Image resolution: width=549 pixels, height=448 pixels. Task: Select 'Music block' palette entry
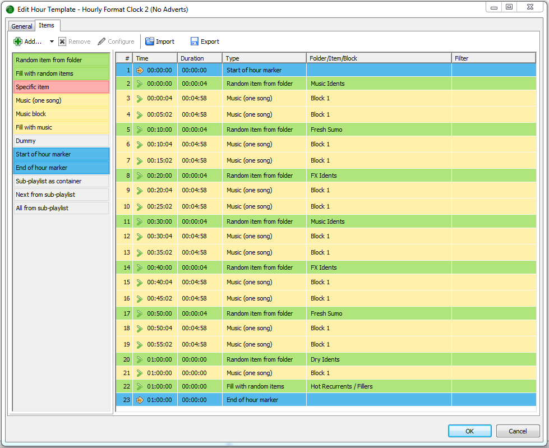(x=61, y=114)
